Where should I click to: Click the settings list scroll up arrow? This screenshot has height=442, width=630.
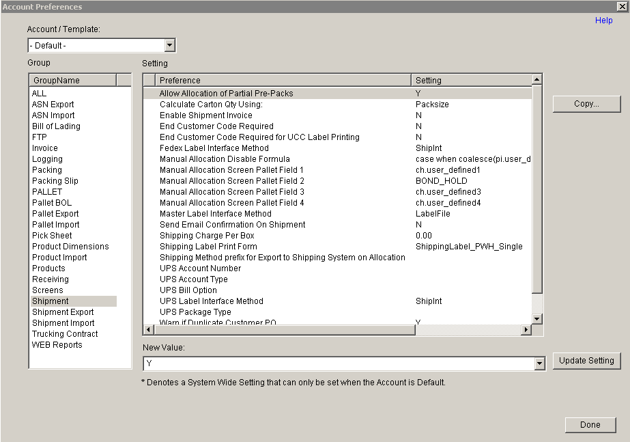(x=536, y=80)
